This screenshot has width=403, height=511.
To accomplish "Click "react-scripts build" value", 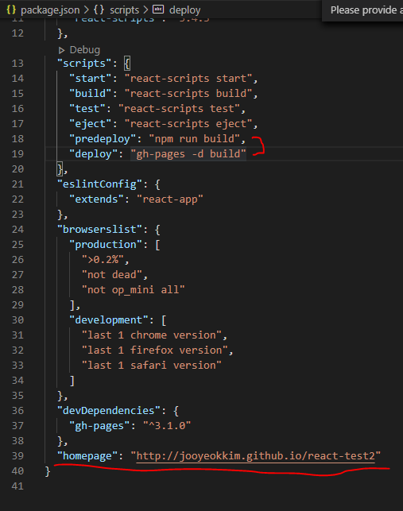I will pos(188,94).
